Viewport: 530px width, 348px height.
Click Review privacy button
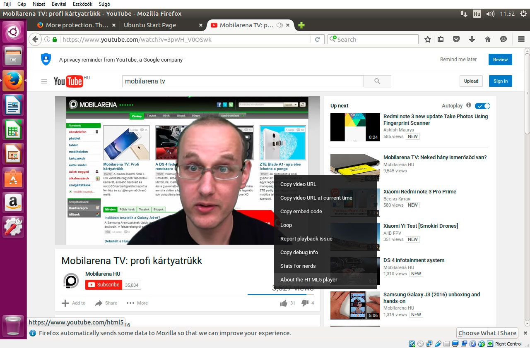[x=500, y=60]
